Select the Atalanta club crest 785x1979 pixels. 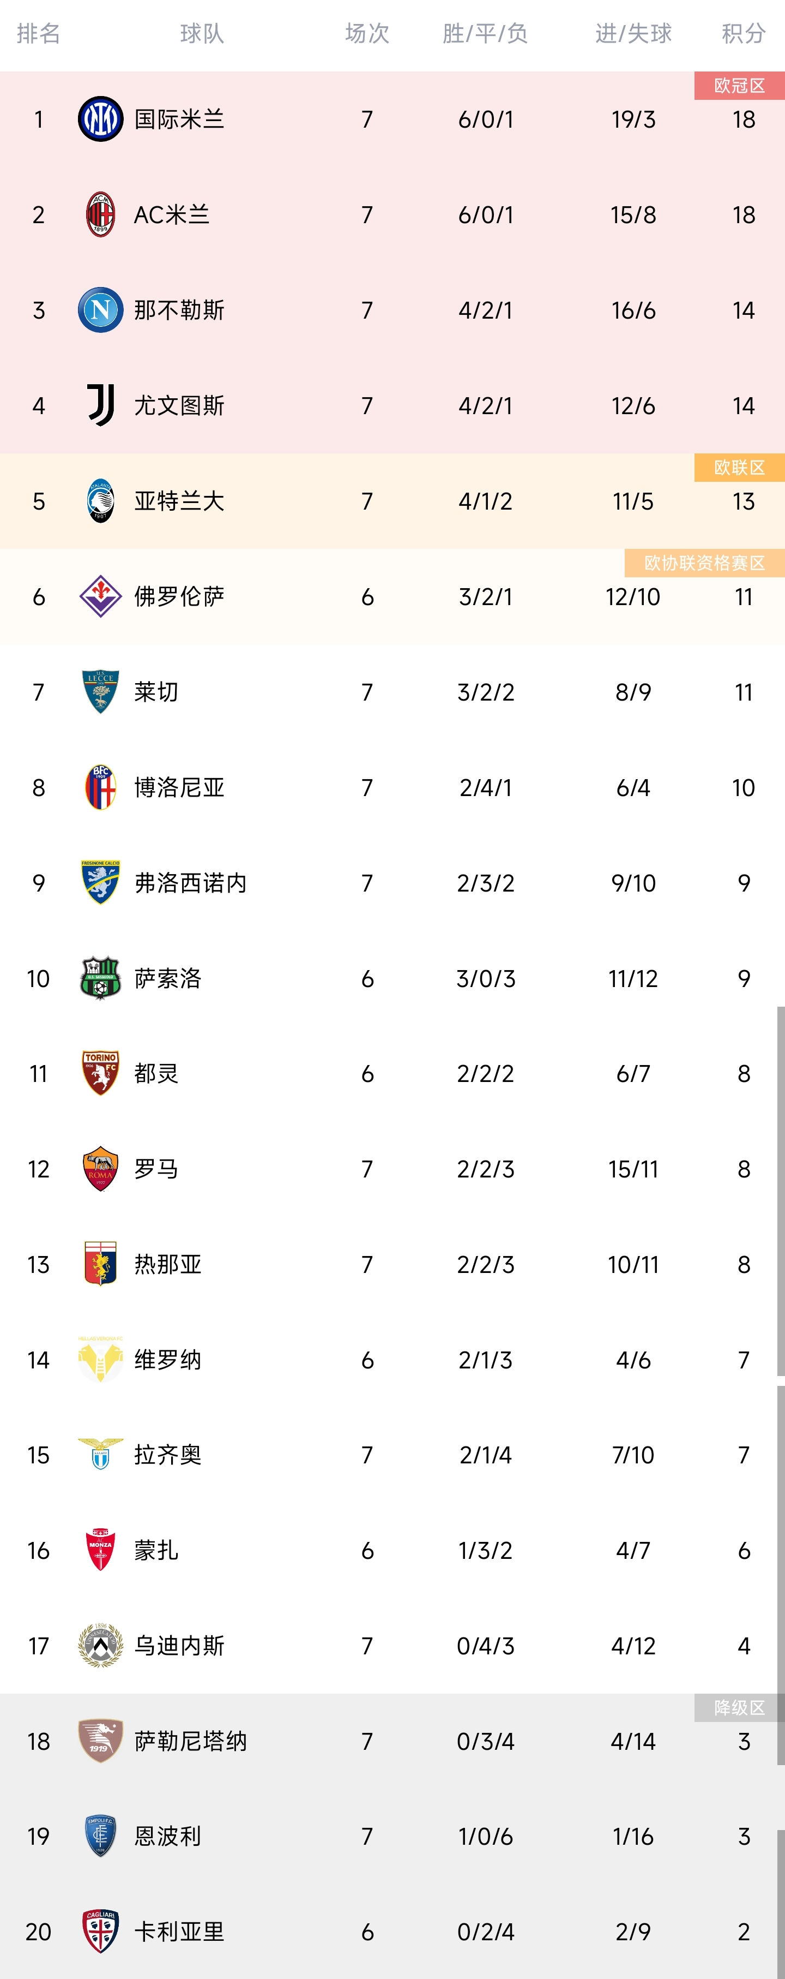[100, 501]
